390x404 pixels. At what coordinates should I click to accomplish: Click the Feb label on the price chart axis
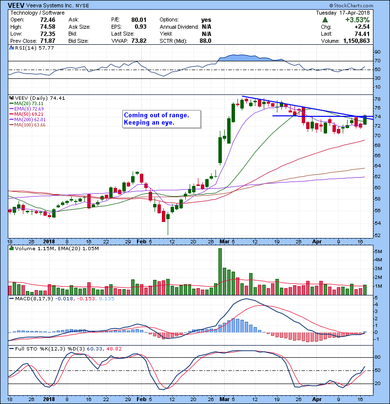(141, 242)
